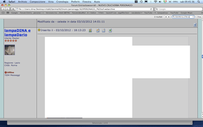Screen dimensions: 203x127
Task: Click the green reply-with-quote icon
Action: pos(110,30)
